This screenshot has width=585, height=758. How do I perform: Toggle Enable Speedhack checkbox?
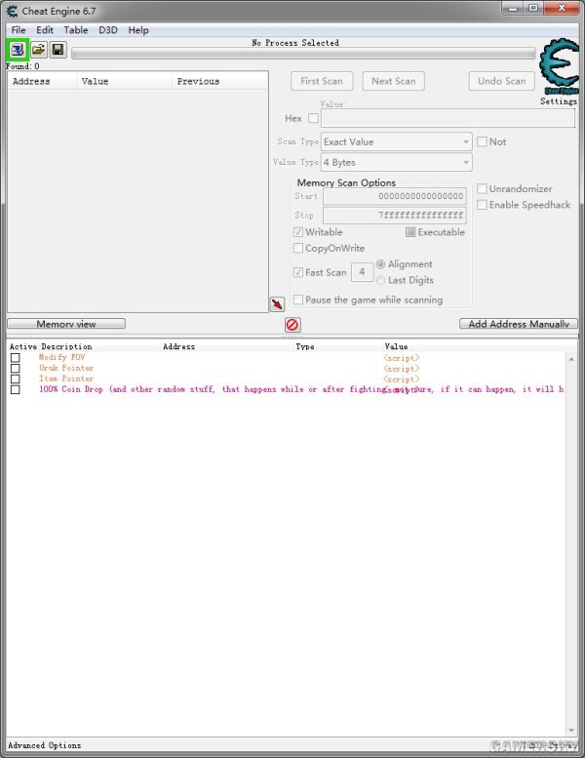tap(482, 205)
